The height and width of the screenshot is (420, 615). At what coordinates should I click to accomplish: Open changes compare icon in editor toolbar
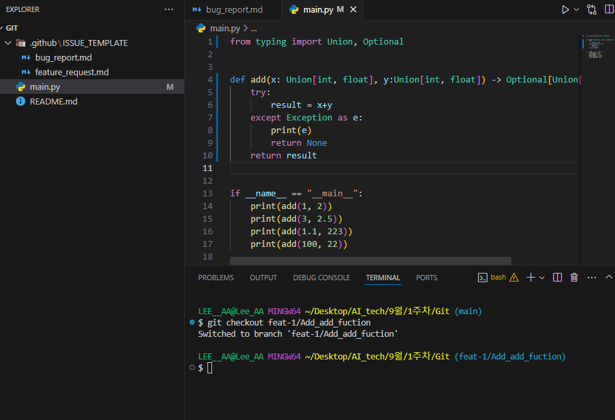pyautogui.click(x=592, y=10)
